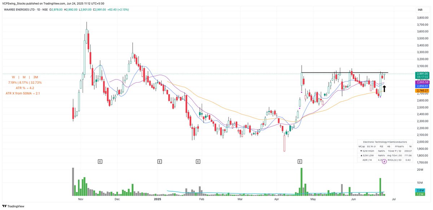Image resolution: width=433 pixels, height=210 pixels.
Task: Click the 04:17:02 bar countdown label
Action: (422, 77)
